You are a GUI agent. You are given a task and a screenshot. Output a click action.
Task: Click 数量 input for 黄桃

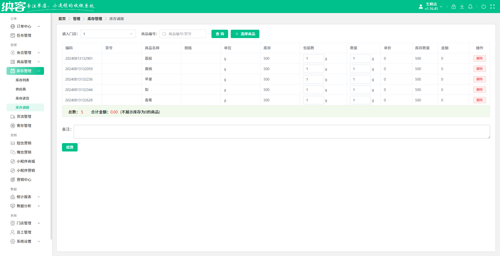pyautogui.click(x=360, y=69)
